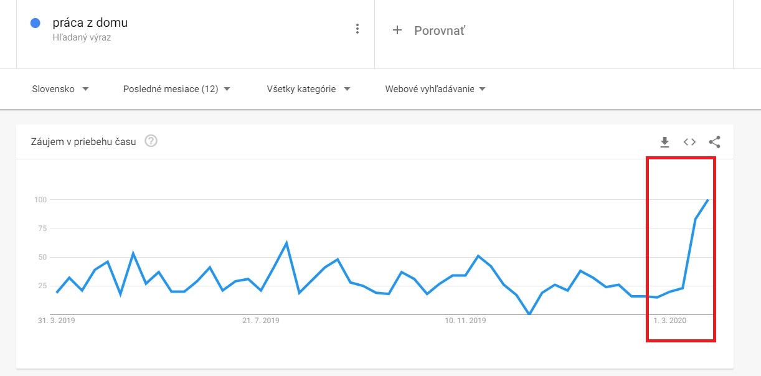Click the embed code icon
The image size is (761, 376).
tap(689, 142)
